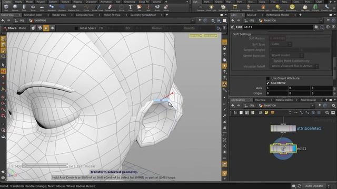Select the Grid shelf tool
337x189 pixels.
[x=42, y=8]
